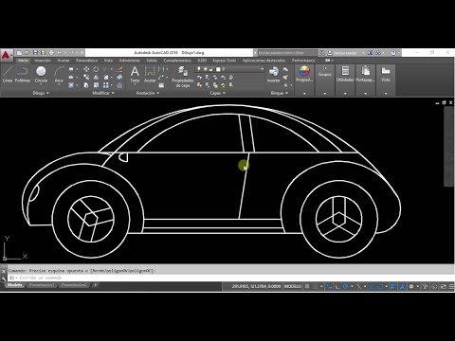Viewport: 455px width, 341px height.
Task: Select the erase tool in Modificar panel
Action: coord(119,69)
